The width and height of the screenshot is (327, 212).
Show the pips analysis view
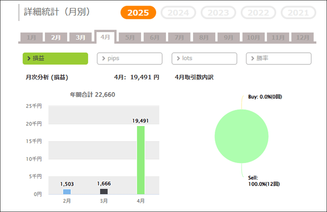[x=129, y=58]
